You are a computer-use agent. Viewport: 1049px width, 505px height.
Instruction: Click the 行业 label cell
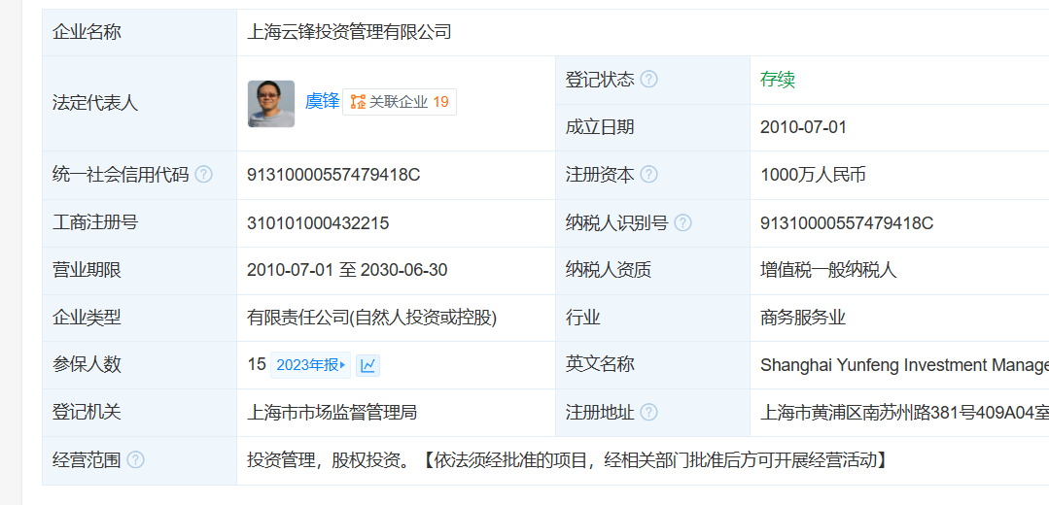pyautogui.click(x=652, y=318)
